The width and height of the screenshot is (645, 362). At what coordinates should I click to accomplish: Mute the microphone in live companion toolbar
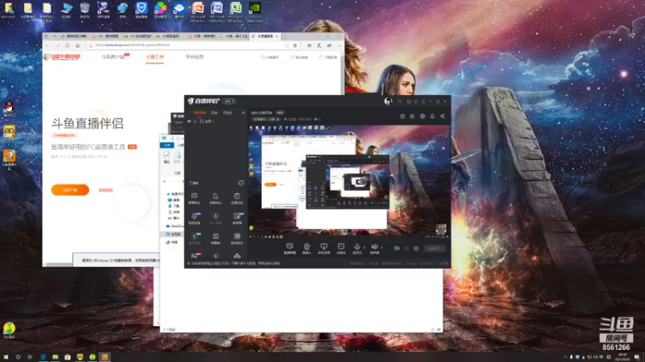click(x=356, y=249)
